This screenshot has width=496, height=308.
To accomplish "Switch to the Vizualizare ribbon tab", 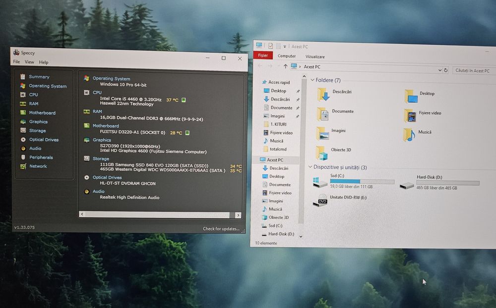I will 315,56.
